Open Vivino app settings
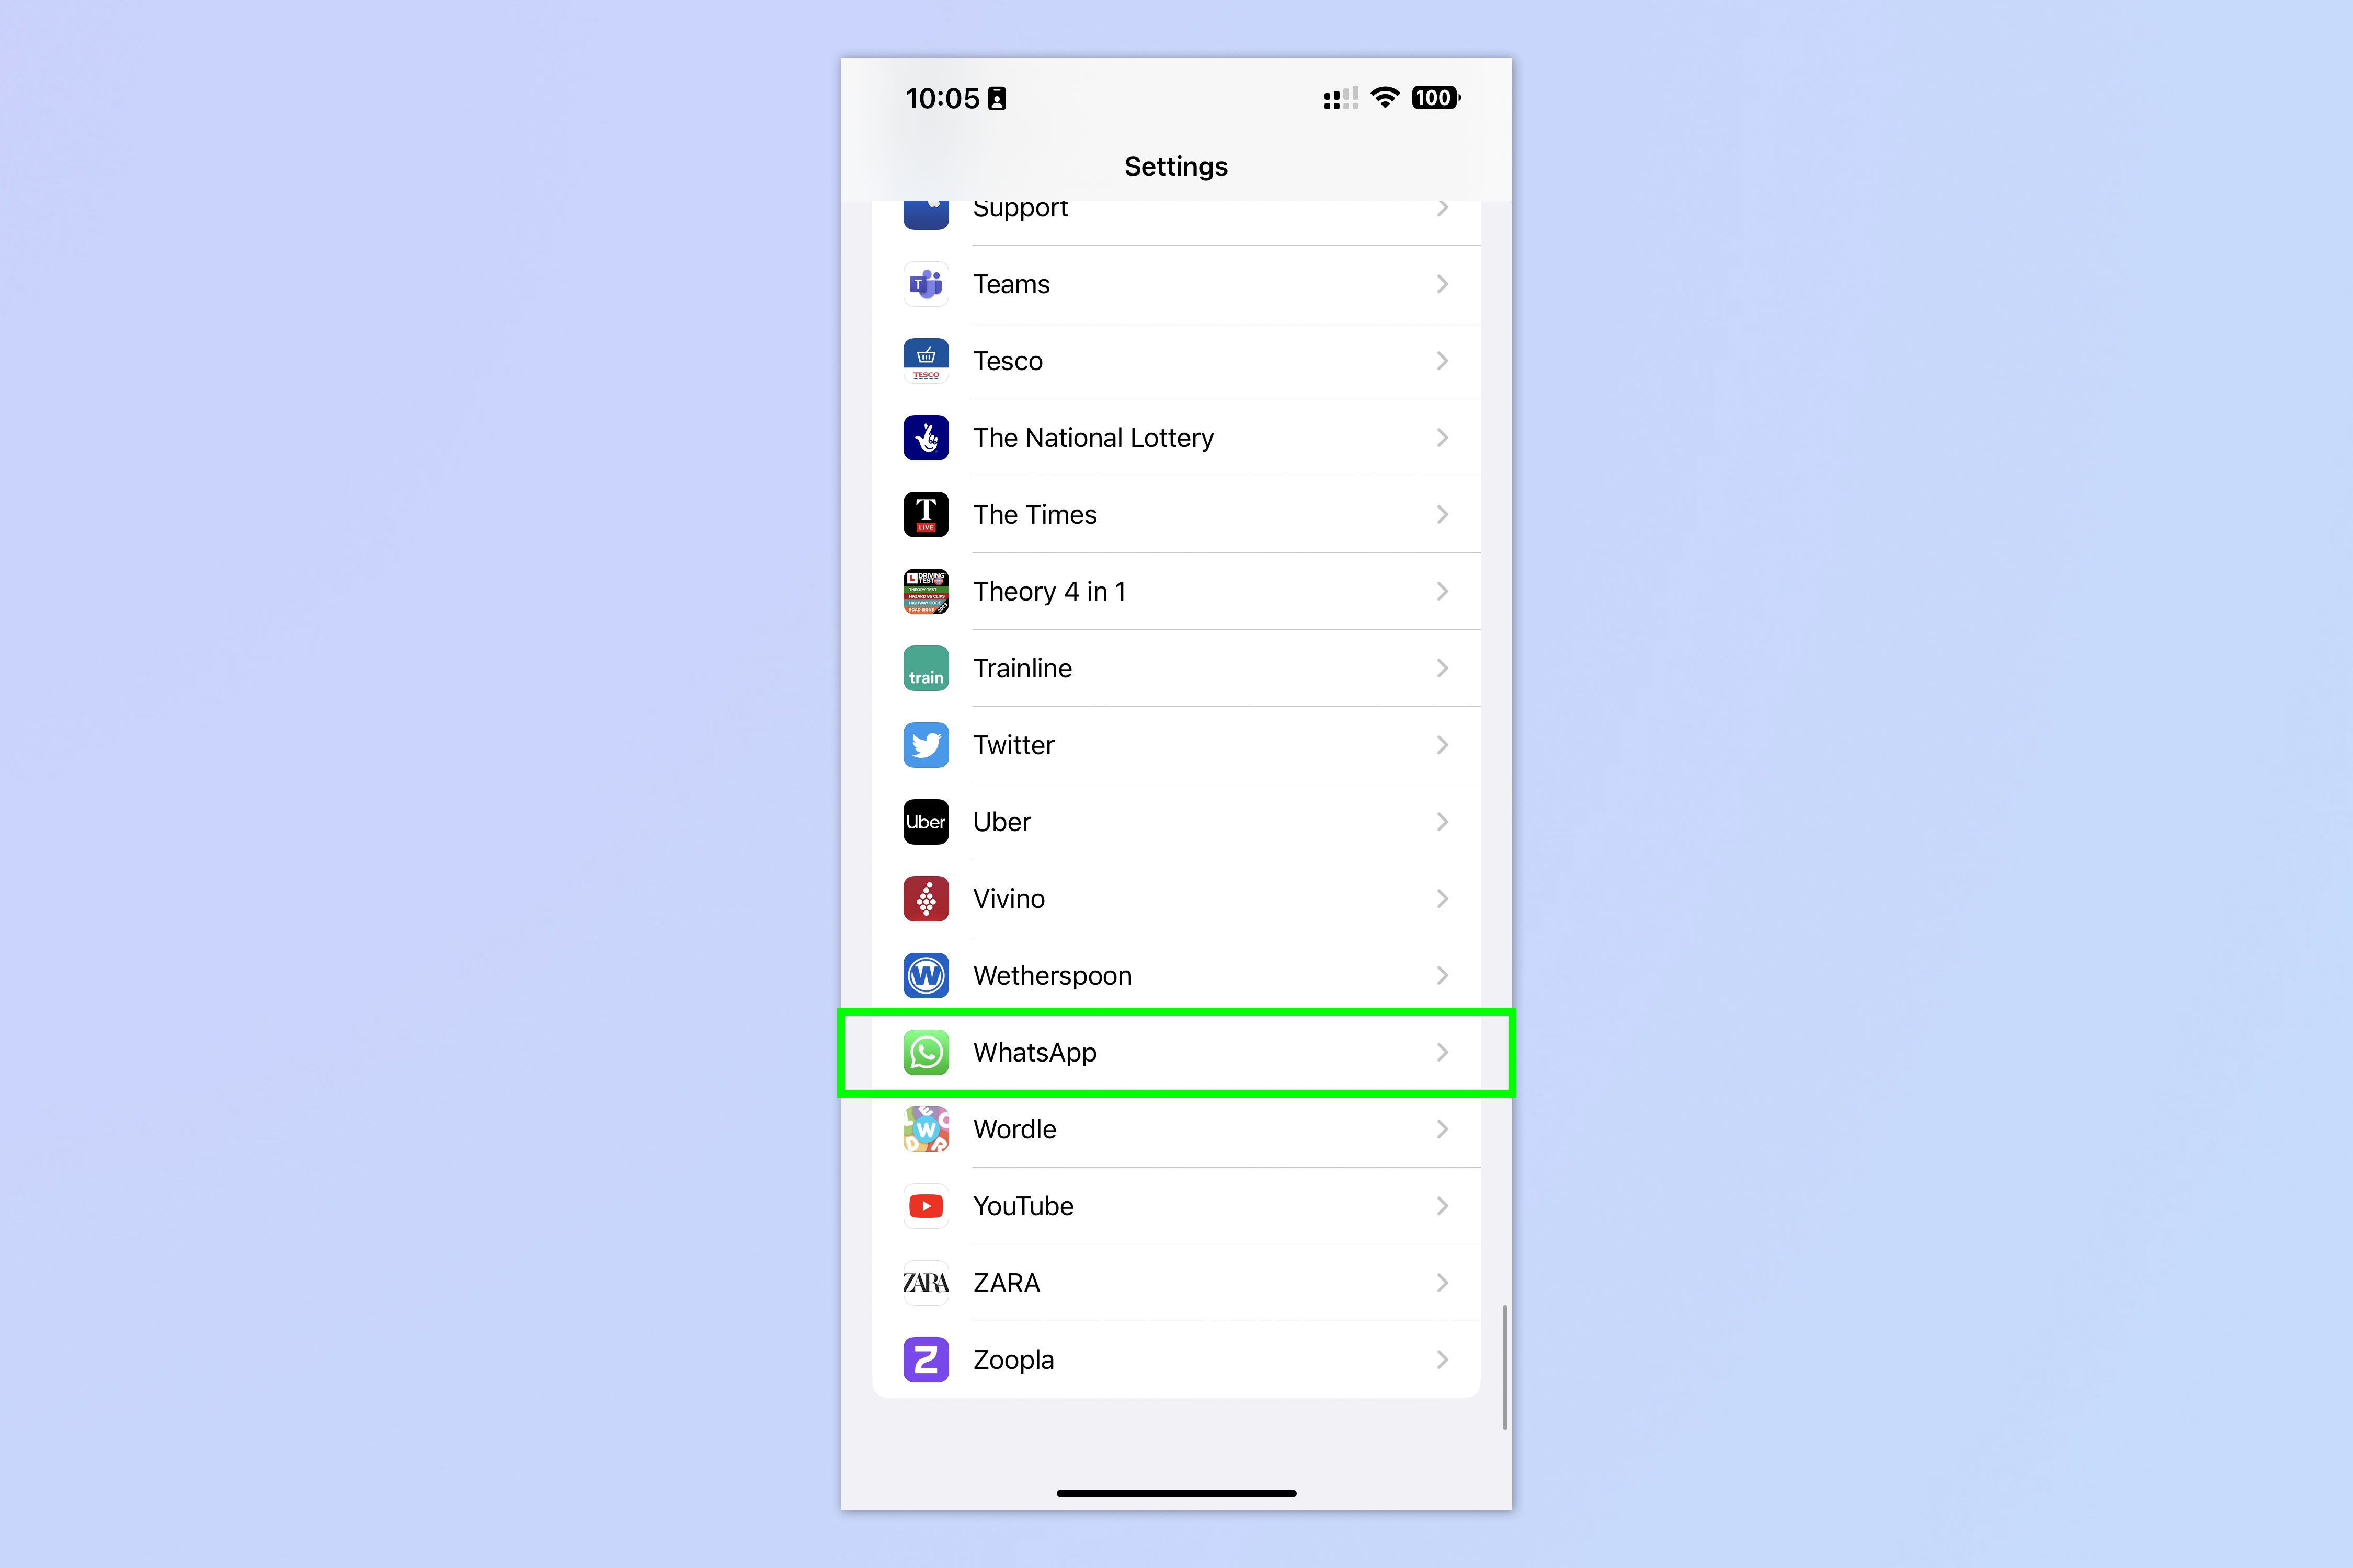 (1176, 898)
